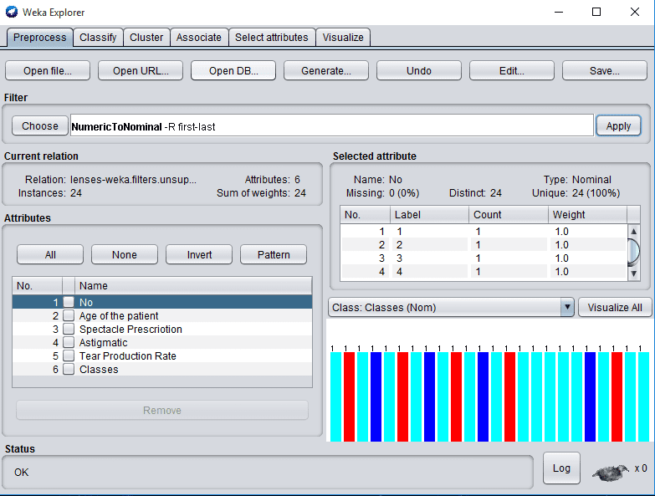The height and width of the screenshot is (496, 655).
Task: Open the Log button
Action: [x=561, y=468]
